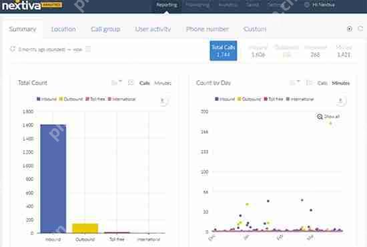Open the User activity tab
The width and height of the screenshot is (367, 247).
tap(153, 29)
